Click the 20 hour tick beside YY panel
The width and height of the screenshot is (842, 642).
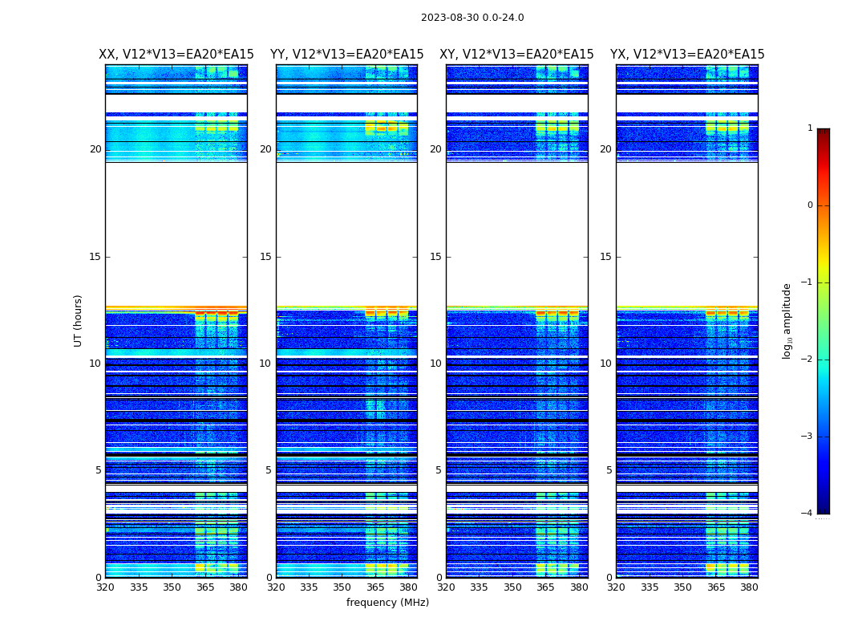point(265,149)
